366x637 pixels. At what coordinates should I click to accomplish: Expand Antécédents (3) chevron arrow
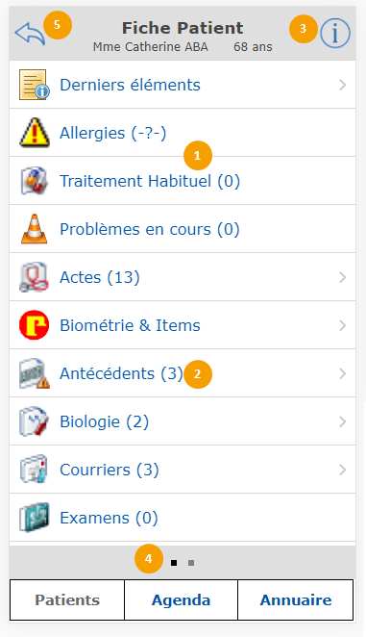pyautogui.click(x=343, y=373)
